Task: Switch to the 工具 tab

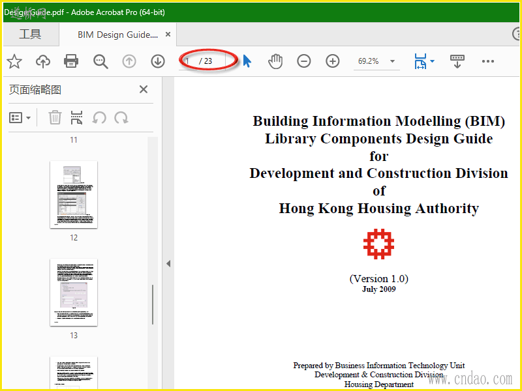Action: coord(30,35)
